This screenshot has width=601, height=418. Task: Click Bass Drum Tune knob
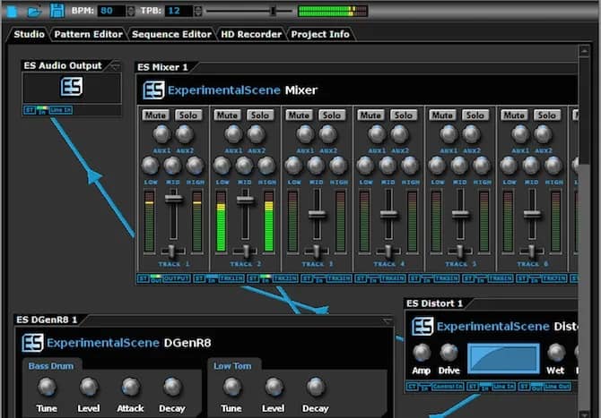[48, 387]
